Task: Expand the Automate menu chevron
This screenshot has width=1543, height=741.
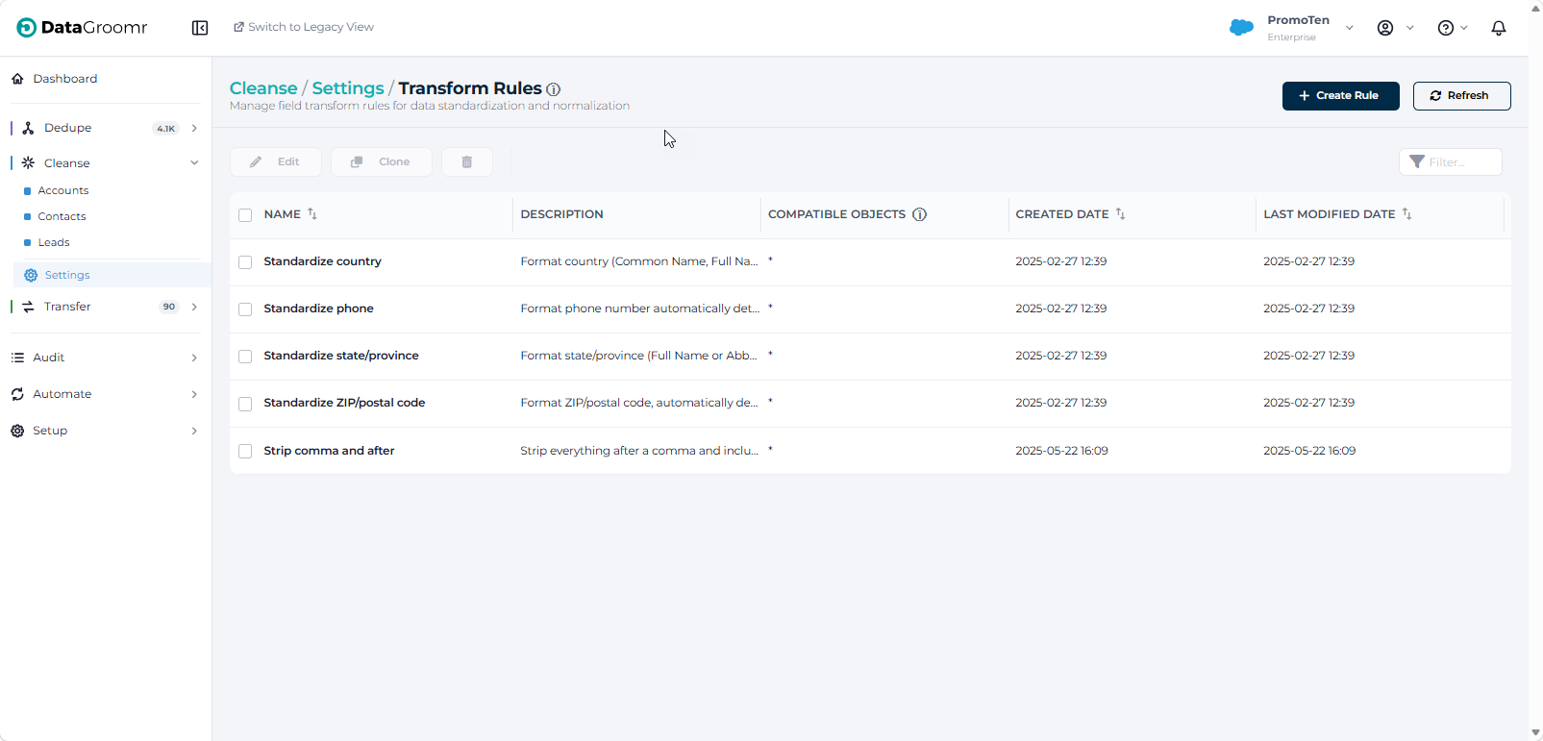Action: point(194,394)
